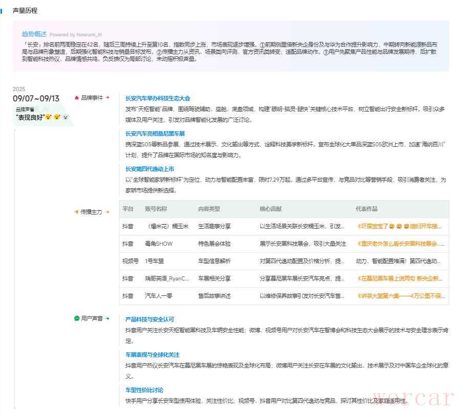Screen dimensions: 461x412
Task: Click the megaphone icon beside 传播主力
Action: [76, 212]
